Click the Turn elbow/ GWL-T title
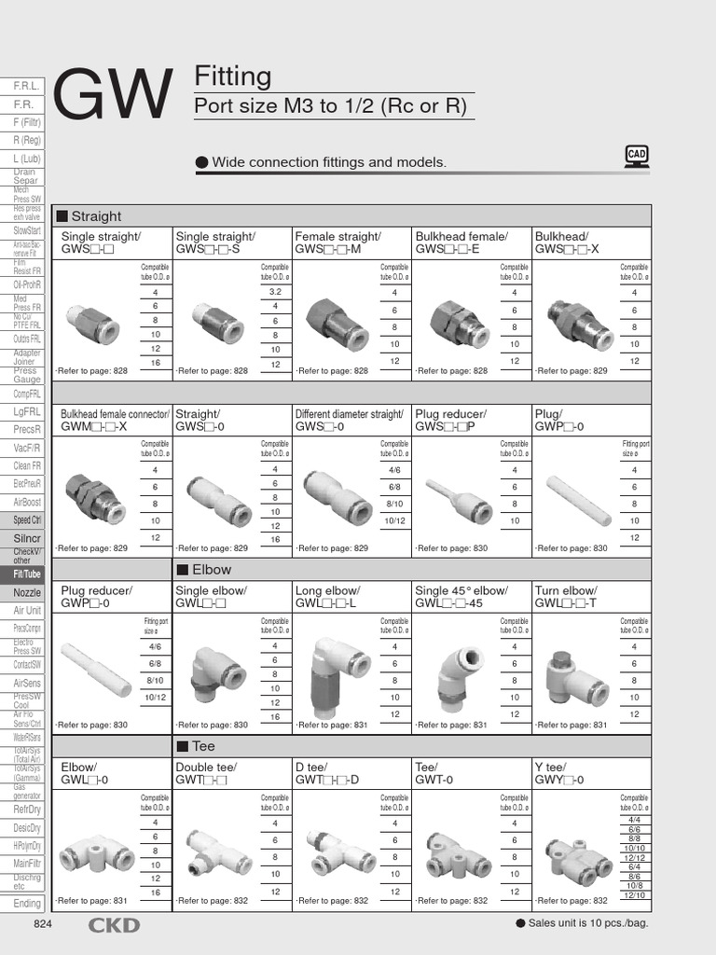Viewport: 716px width, 955px height. (x=567, y=597)
